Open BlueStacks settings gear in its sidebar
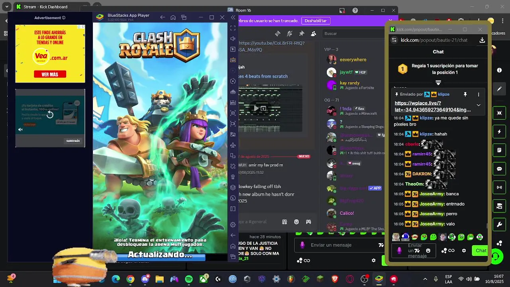 [233, 225]
